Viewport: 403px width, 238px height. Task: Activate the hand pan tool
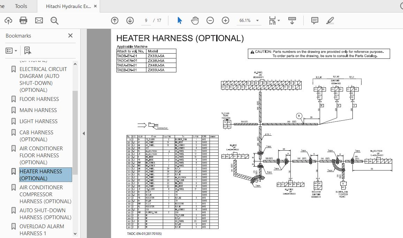click(x=195, y=21)
